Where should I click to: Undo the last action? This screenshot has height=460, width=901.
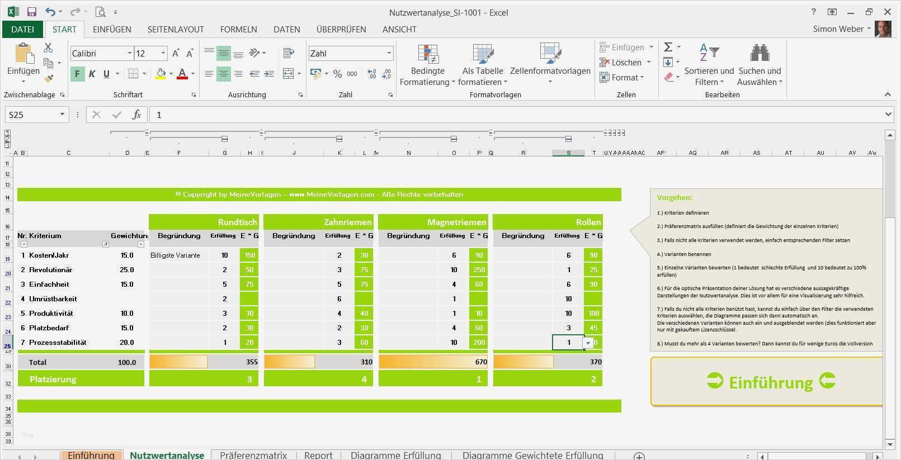click(x=50, y=12)
